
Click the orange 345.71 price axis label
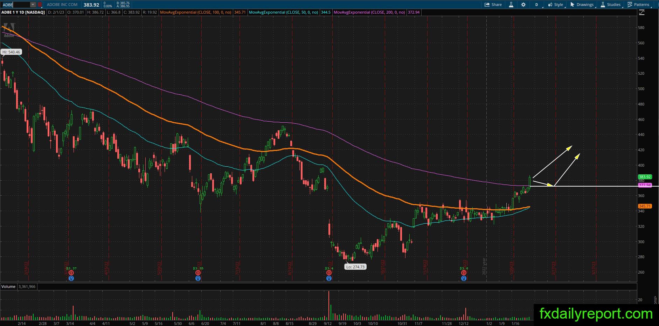[645, 207]
